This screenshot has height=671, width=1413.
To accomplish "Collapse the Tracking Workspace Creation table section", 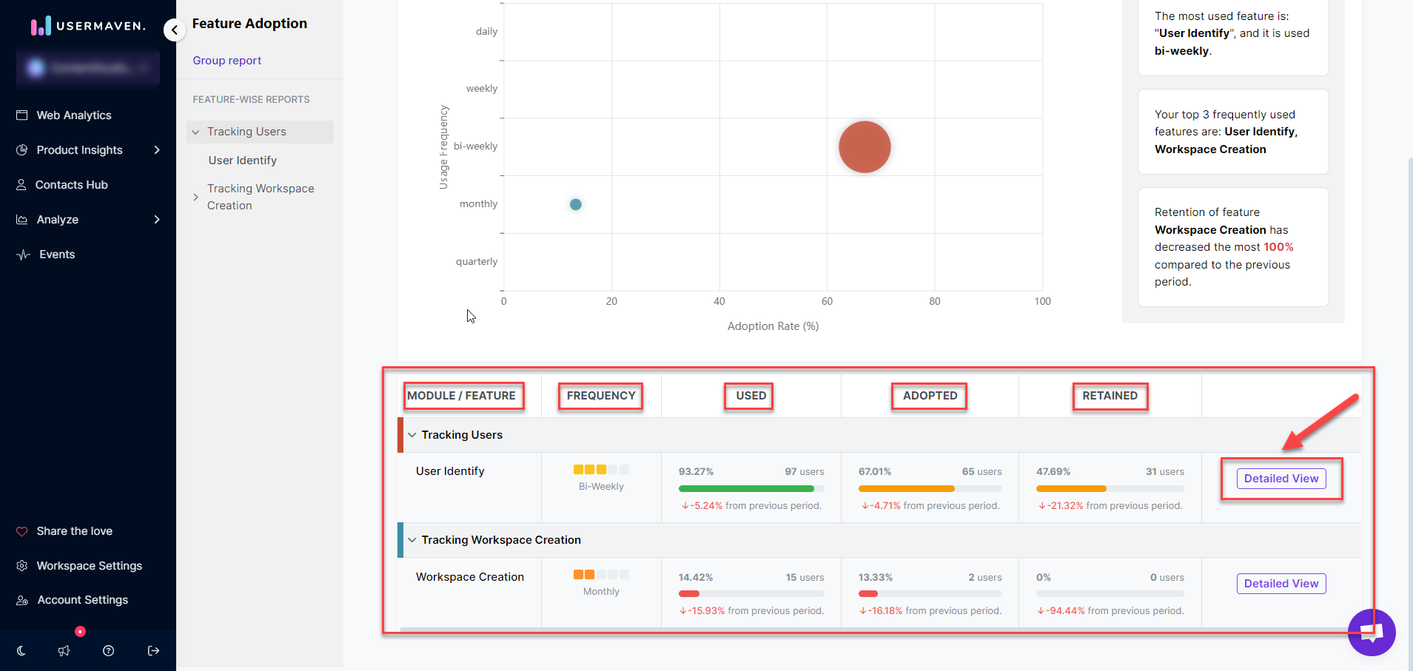I will (x=412, y=540).
